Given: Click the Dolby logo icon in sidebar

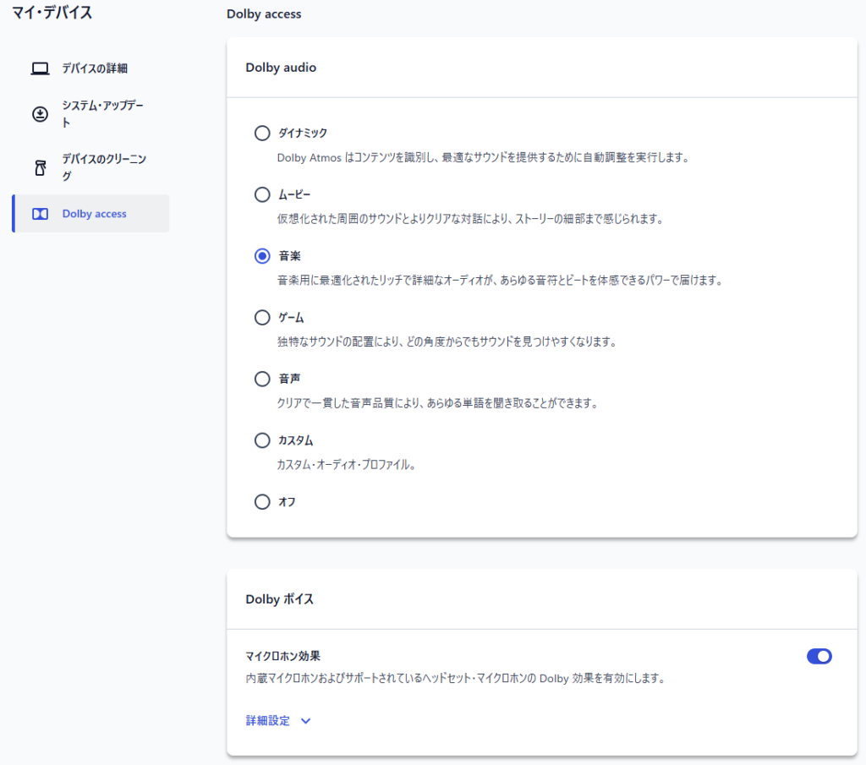Looking at the screenshot, I should 40,215.
